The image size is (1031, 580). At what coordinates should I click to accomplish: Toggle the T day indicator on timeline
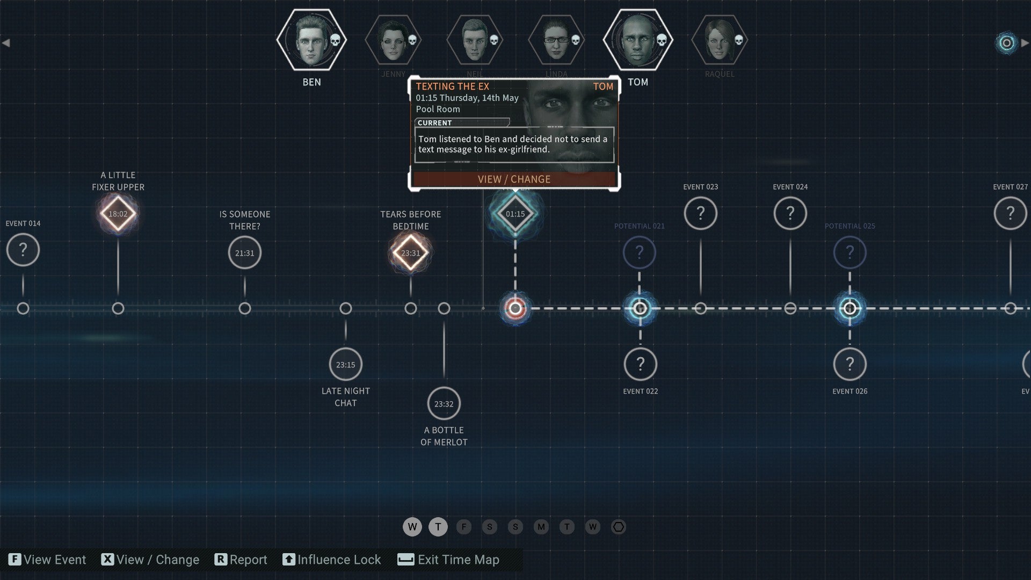[438, 527]
